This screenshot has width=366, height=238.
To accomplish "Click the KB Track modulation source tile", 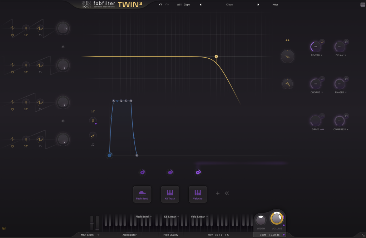I will [x=170, y=194].
